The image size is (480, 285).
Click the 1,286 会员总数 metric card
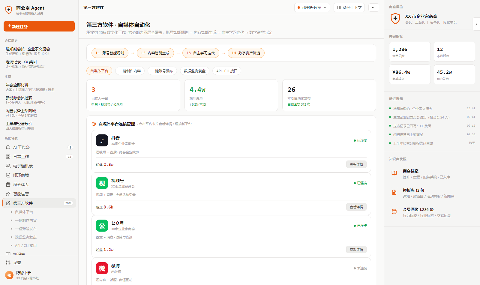(x=410, y=52)
